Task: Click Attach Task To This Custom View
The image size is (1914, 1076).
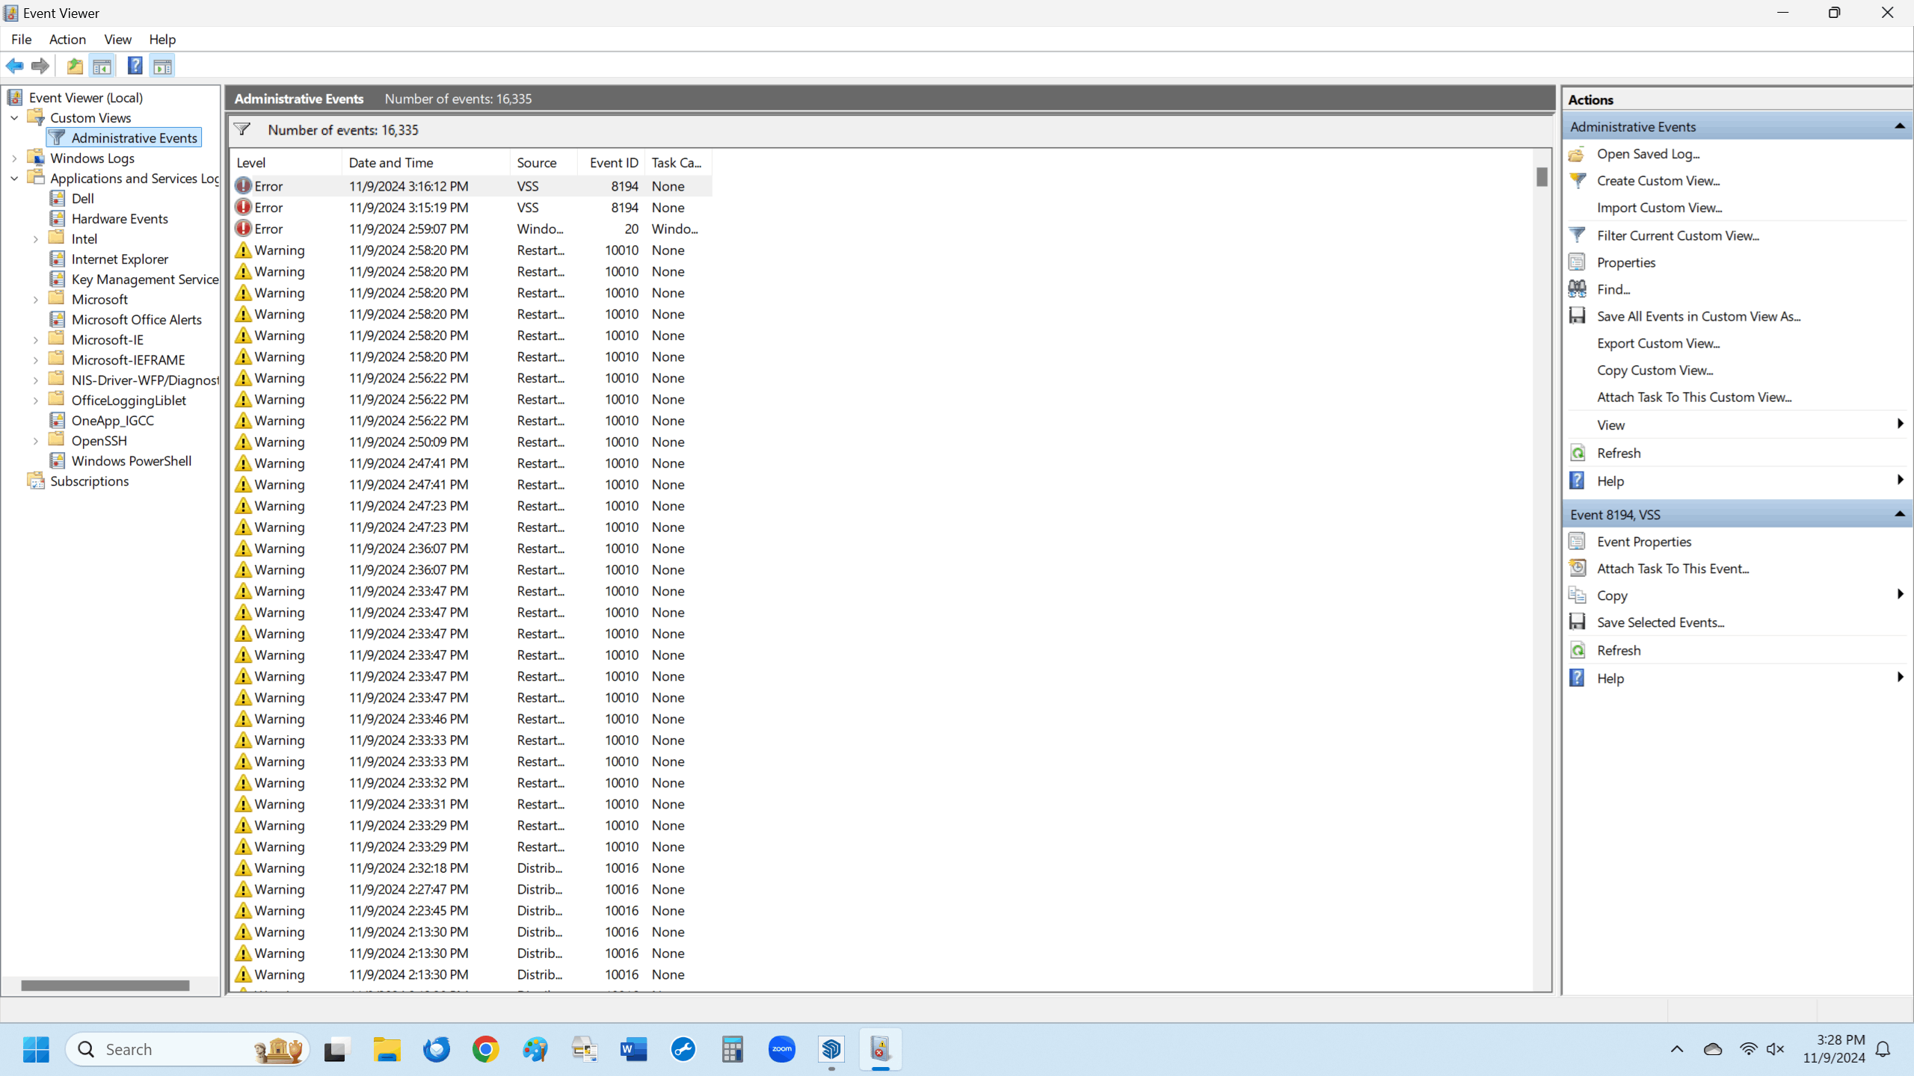Action: pos(1693,398)
